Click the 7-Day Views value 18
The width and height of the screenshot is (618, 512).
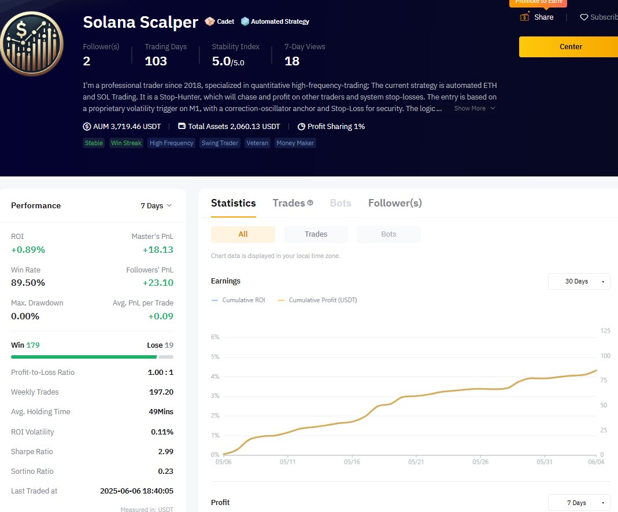coord(292,61)
